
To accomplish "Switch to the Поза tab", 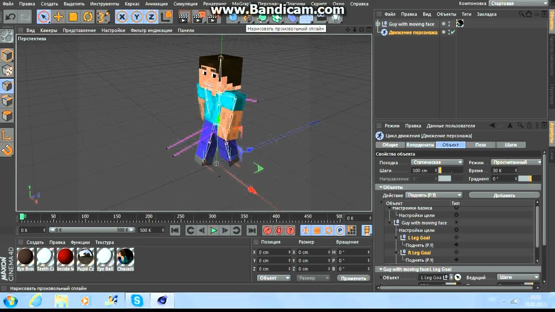I will point(480,145).
